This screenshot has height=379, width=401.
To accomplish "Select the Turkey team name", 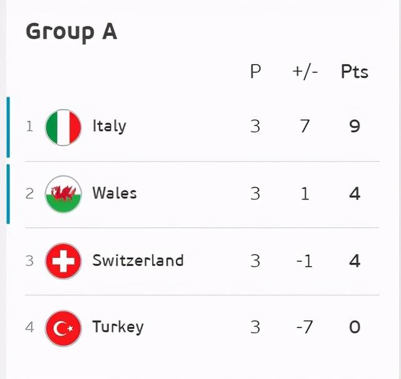I will [x=118, y=327].
